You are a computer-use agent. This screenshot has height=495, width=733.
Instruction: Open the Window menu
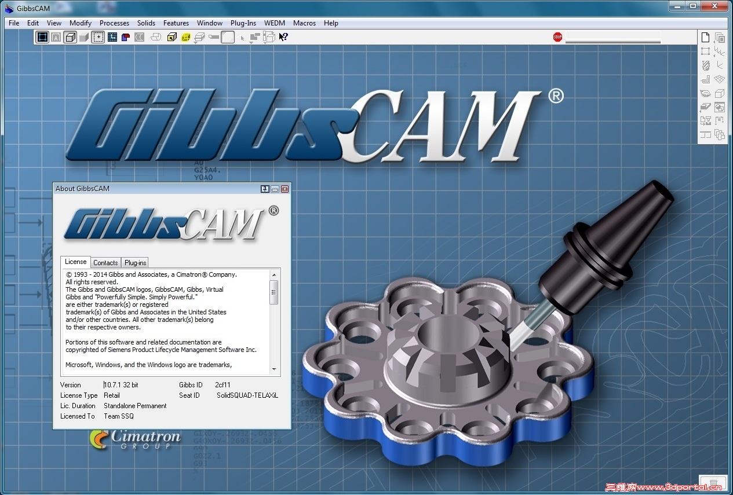coord(210,23)
